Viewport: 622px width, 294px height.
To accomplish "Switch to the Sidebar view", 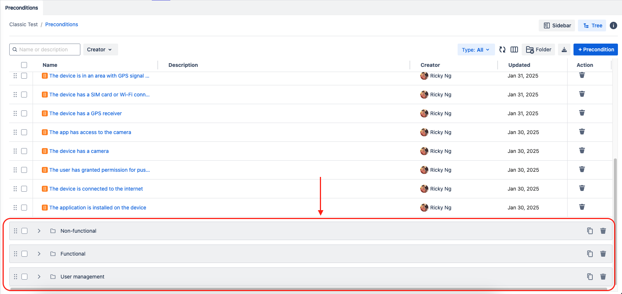I will (x=557, y=25).
